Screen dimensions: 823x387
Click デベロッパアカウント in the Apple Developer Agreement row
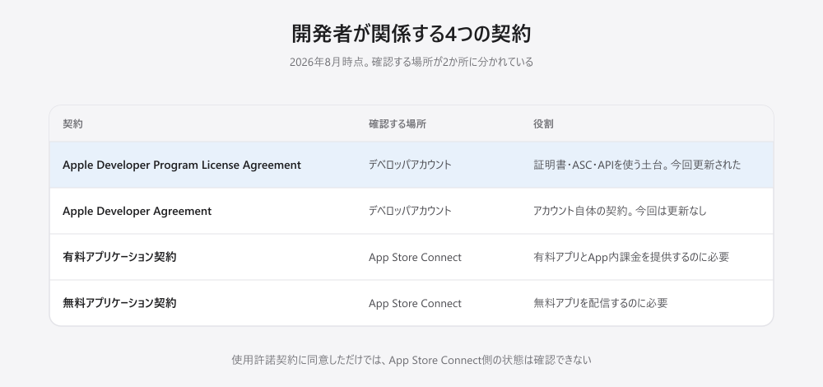410,211
